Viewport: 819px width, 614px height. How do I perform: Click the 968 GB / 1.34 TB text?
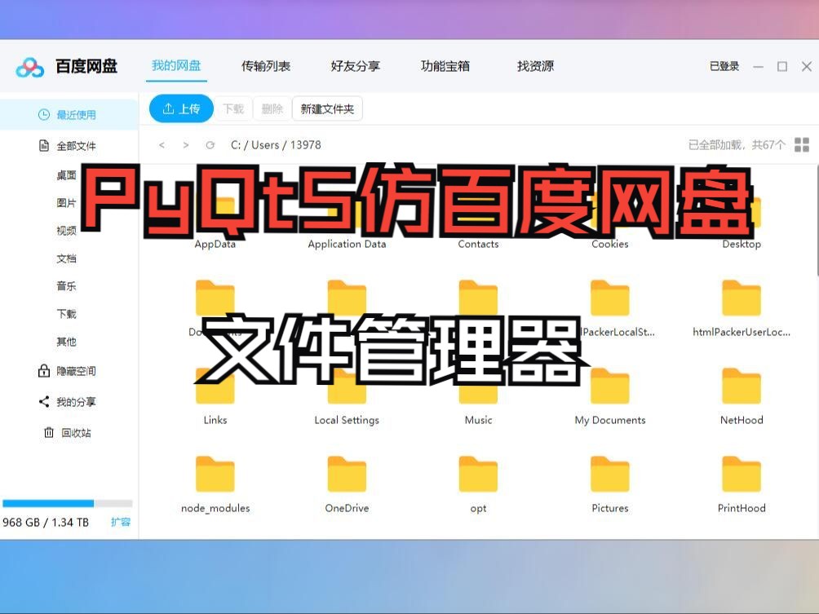[x=46, y=522]
